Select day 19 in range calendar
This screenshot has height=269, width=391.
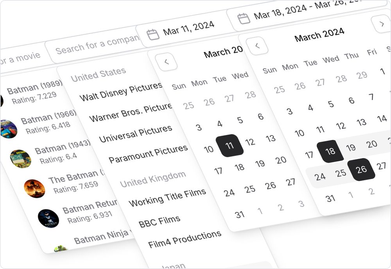pos(351,147)
